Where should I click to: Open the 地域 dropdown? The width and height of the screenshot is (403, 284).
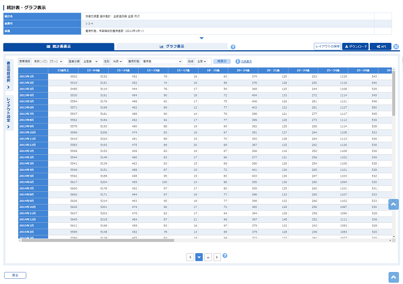tap(201, 61)
